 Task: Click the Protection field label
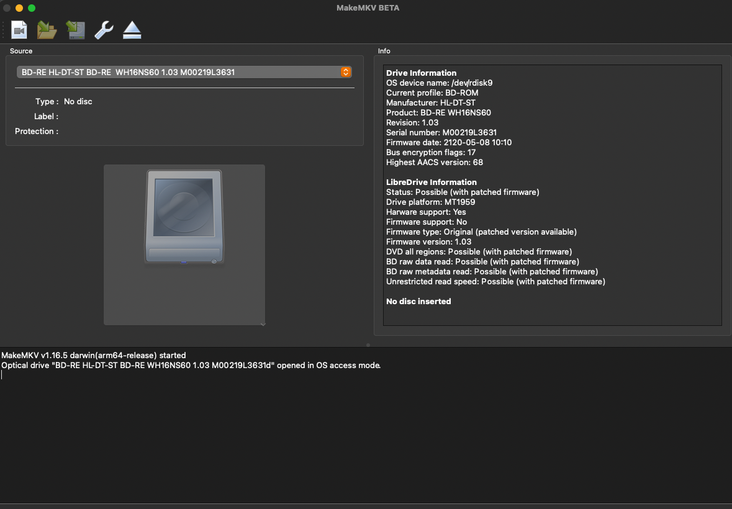pos(37,131)
